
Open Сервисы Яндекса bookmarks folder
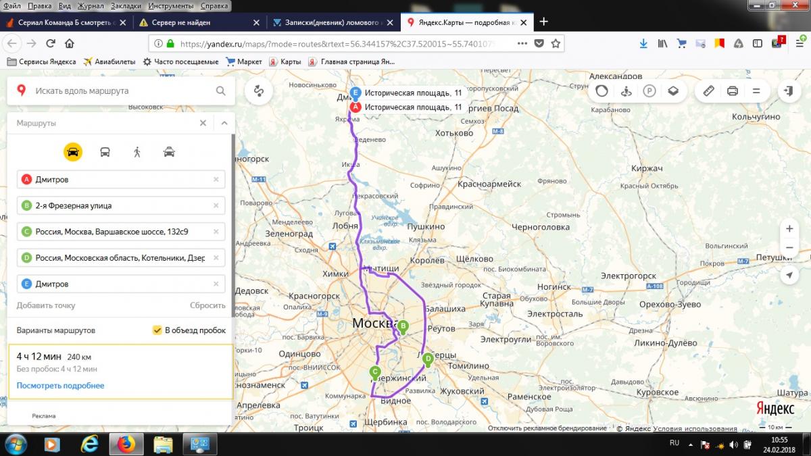pos(41,61)
